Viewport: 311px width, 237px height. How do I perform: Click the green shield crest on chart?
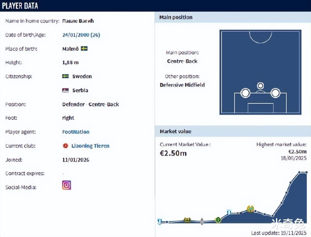(218, 220)
